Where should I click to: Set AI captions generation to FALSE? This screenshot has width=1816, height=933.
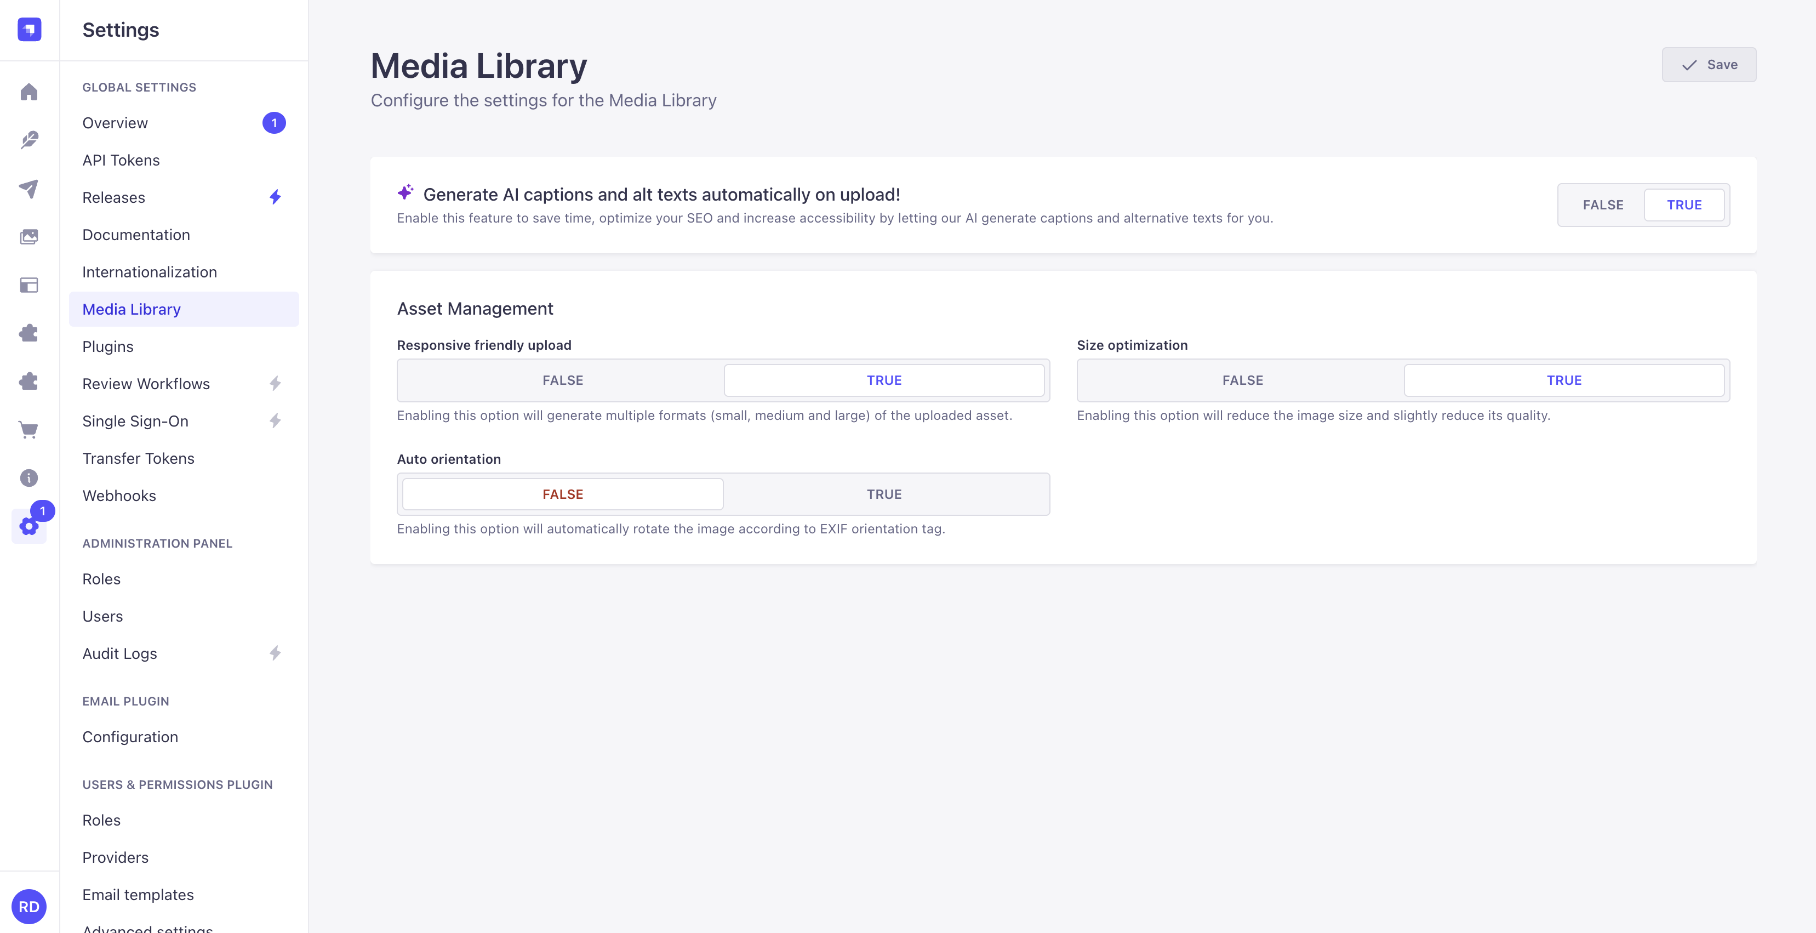click(x=1603, y=204)
